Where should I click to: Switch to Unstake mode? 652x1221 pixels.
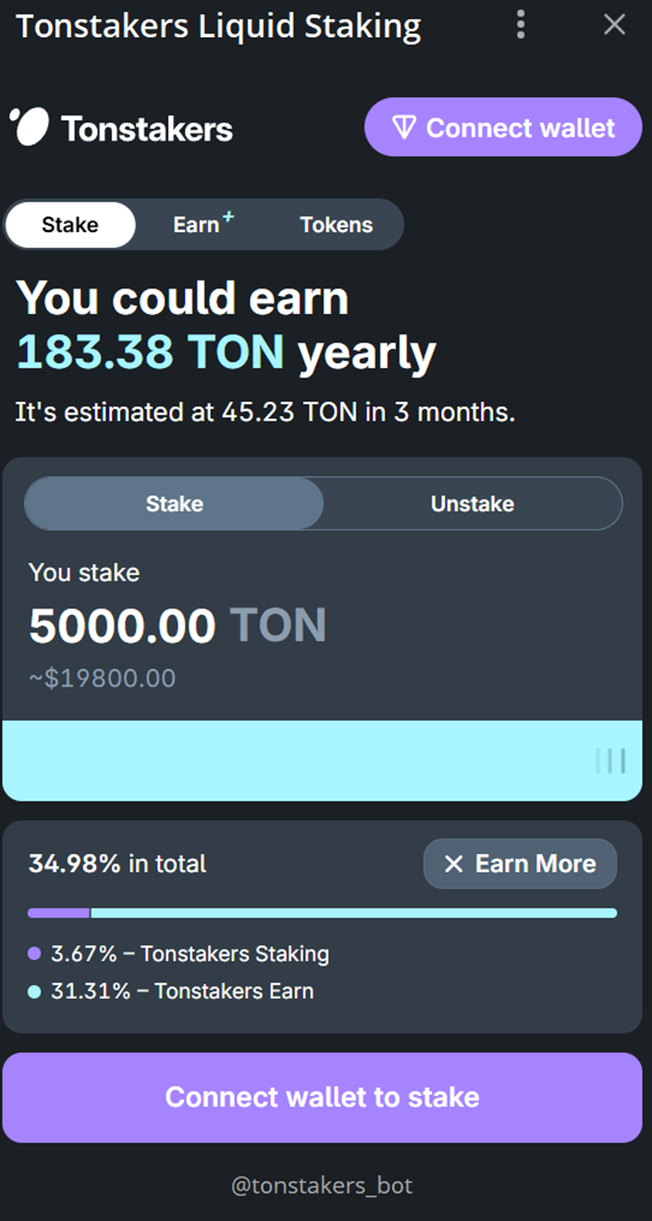point(472,503)
